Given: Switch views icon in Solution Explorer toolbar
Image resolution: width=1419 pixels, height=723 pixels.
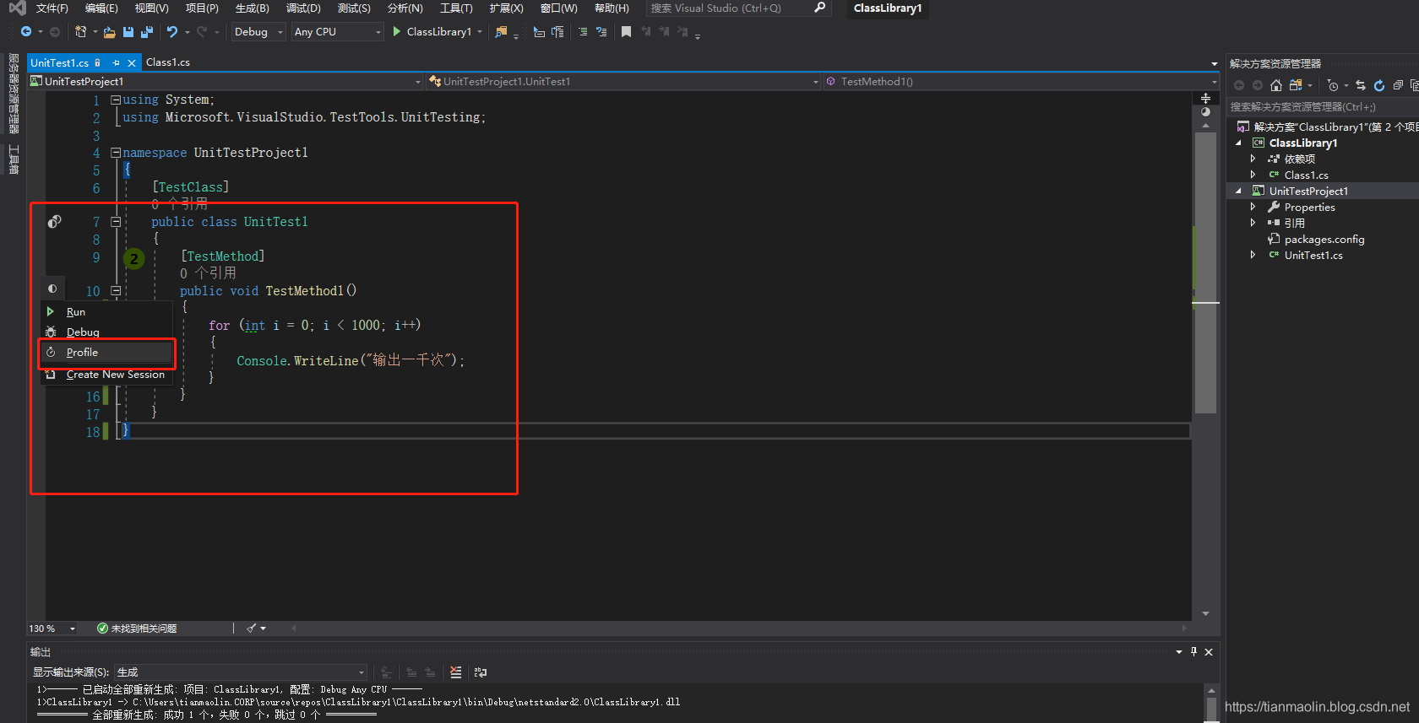Looking at the screenshot, I should (1296, 85).
